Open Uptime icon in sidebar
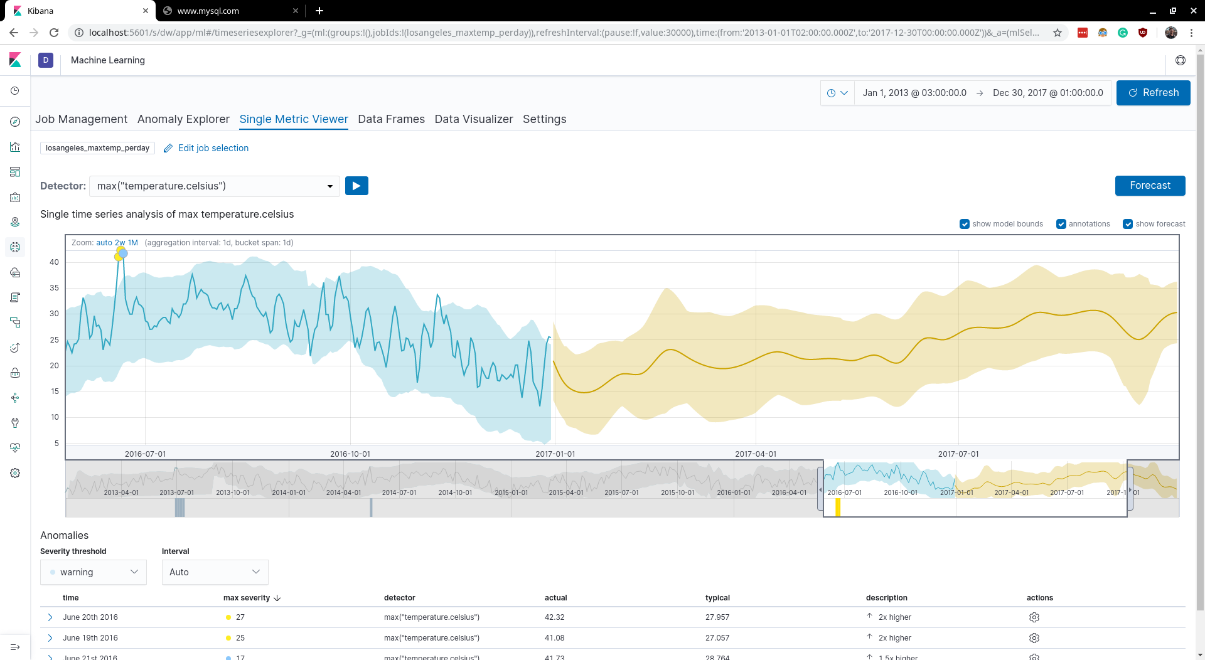Screen dimensions: 1205x660 tap(15, 348)
